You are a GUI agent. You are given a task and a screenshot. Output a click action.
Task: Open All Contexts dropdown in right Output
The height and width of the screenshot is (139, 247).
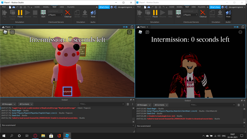pyautogui.click(x=161, y=105)
